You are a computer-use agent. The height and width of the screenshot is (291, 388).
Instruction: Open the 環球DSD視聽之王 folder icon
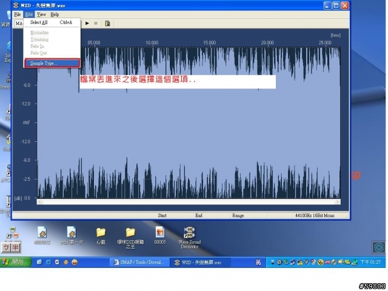click(x=130, y=232)
